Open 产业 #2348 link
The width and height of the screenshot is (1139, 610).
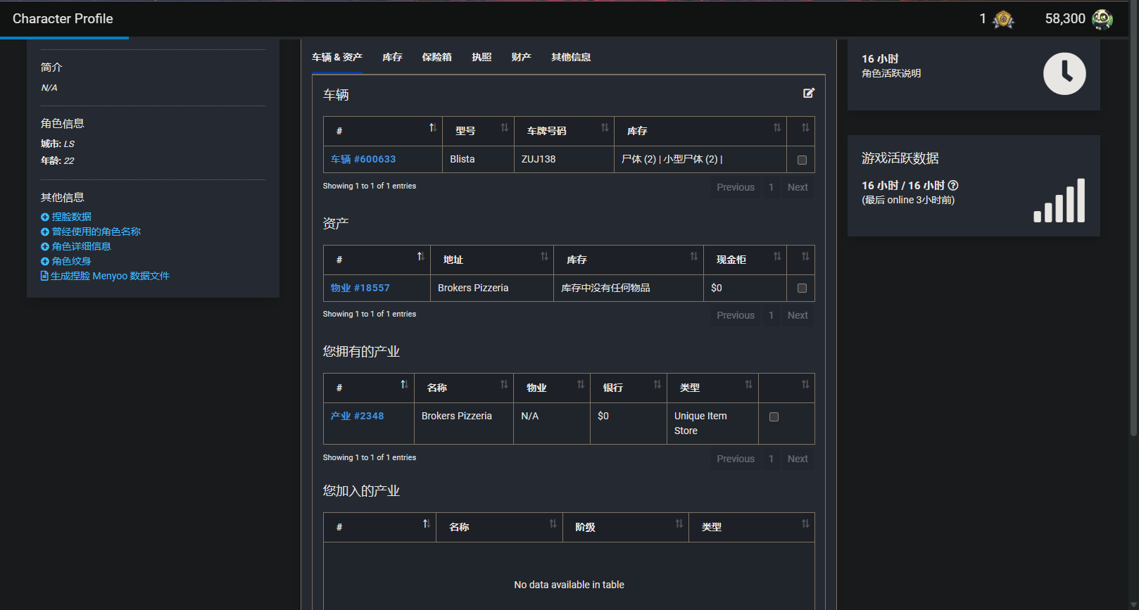[x=358, y=416]
